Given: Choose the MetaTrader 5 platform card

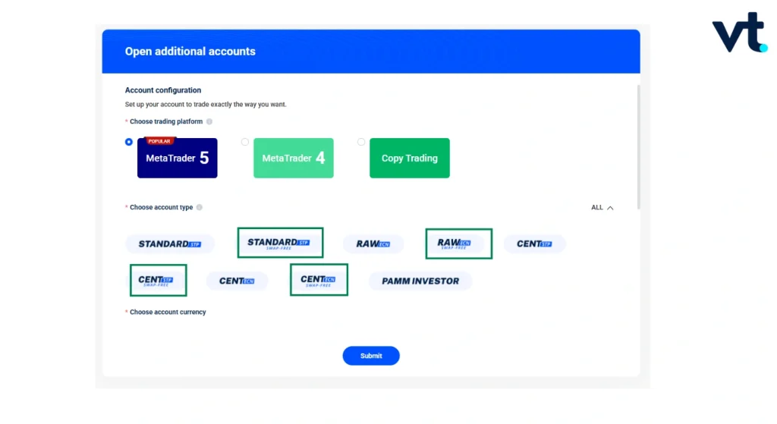Looking at the screenshot, I should coord(178,158).
